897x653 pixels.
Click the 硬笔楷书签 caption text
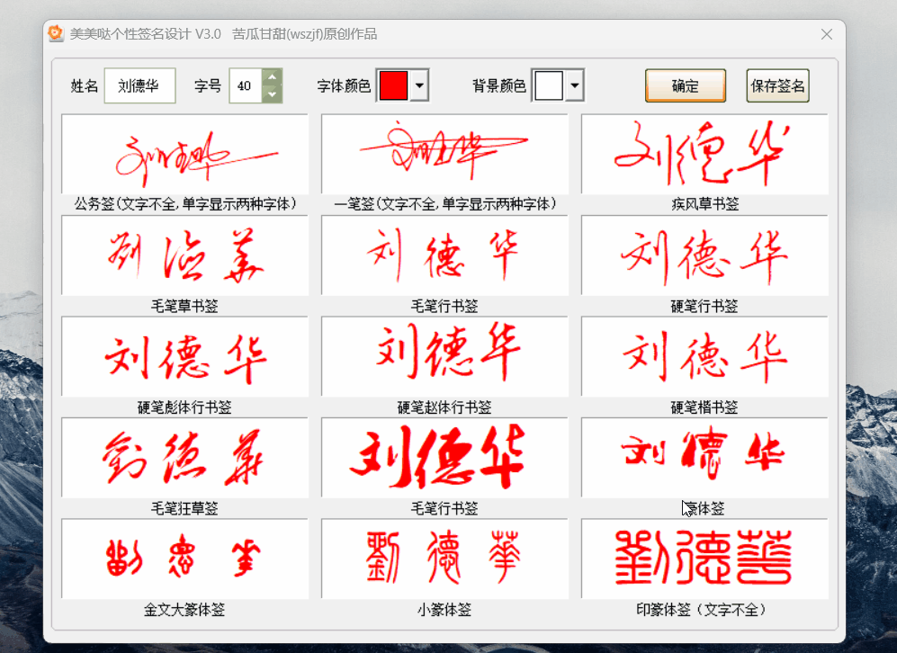coord(704,407)
